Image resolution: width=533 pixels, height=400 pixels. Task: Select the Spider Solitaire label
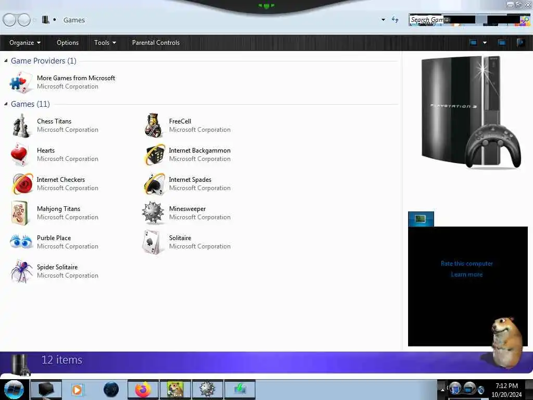coord(57,267)
